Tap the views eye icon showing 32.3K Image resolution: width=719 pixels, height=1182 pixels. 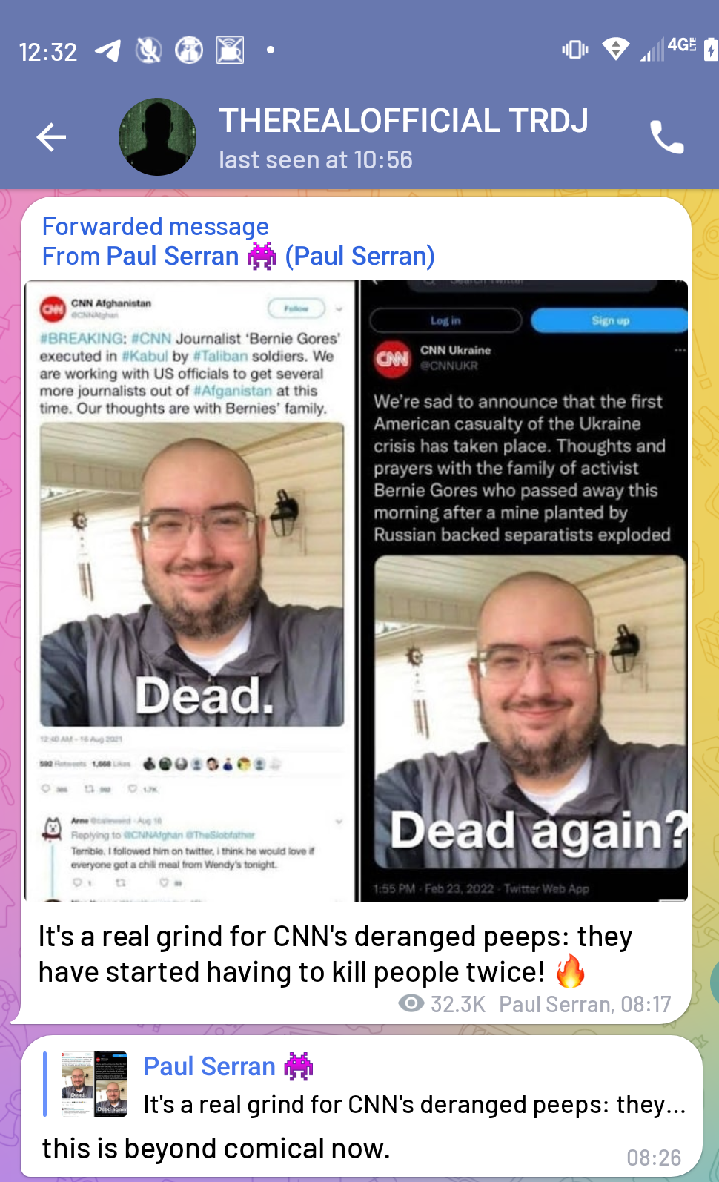tap(411, 1003)
